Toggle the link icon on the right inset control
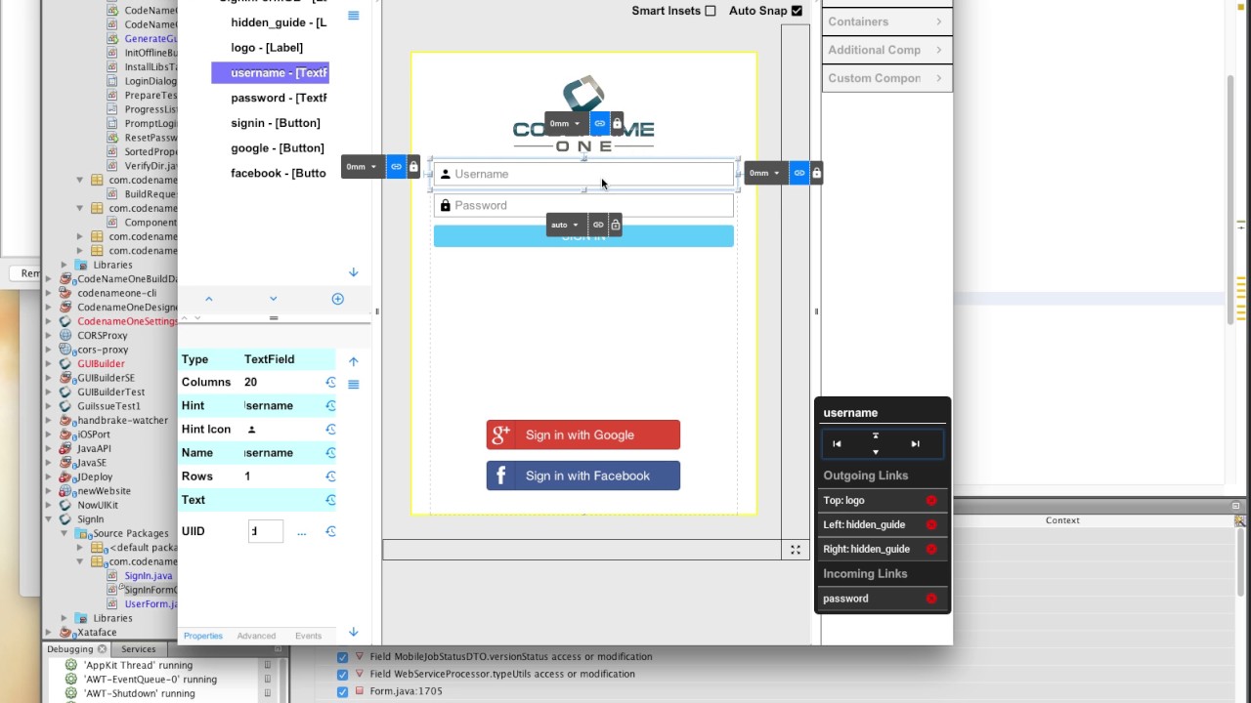 (x=798, y=173)
